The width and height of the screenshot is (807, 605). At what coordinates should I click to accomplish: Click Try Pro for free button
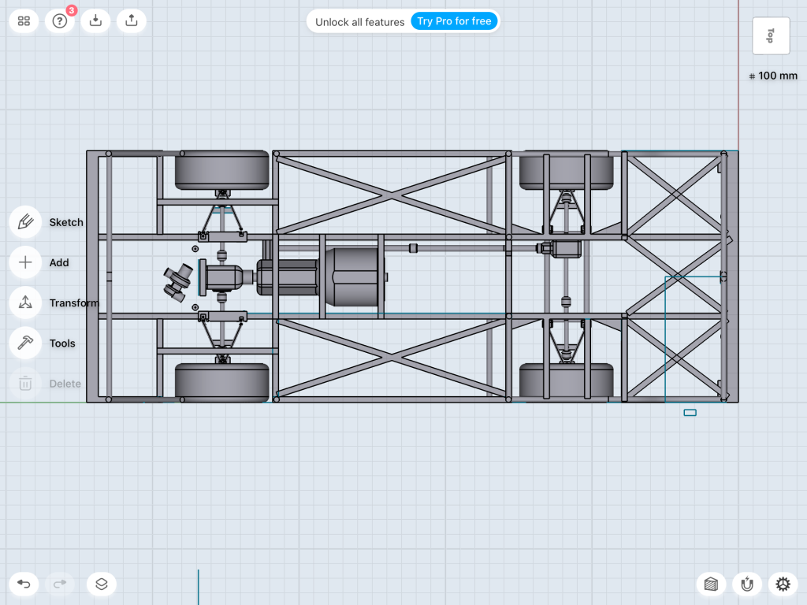point(454,21)
